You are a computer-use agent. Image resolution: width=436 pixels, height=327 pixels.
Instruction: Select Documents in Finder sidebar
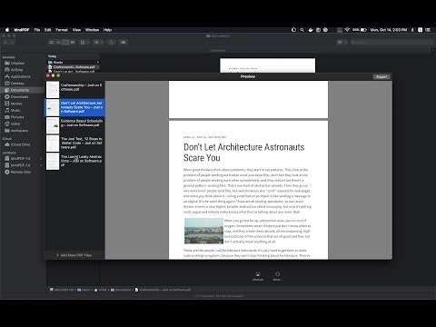point(20,90)
